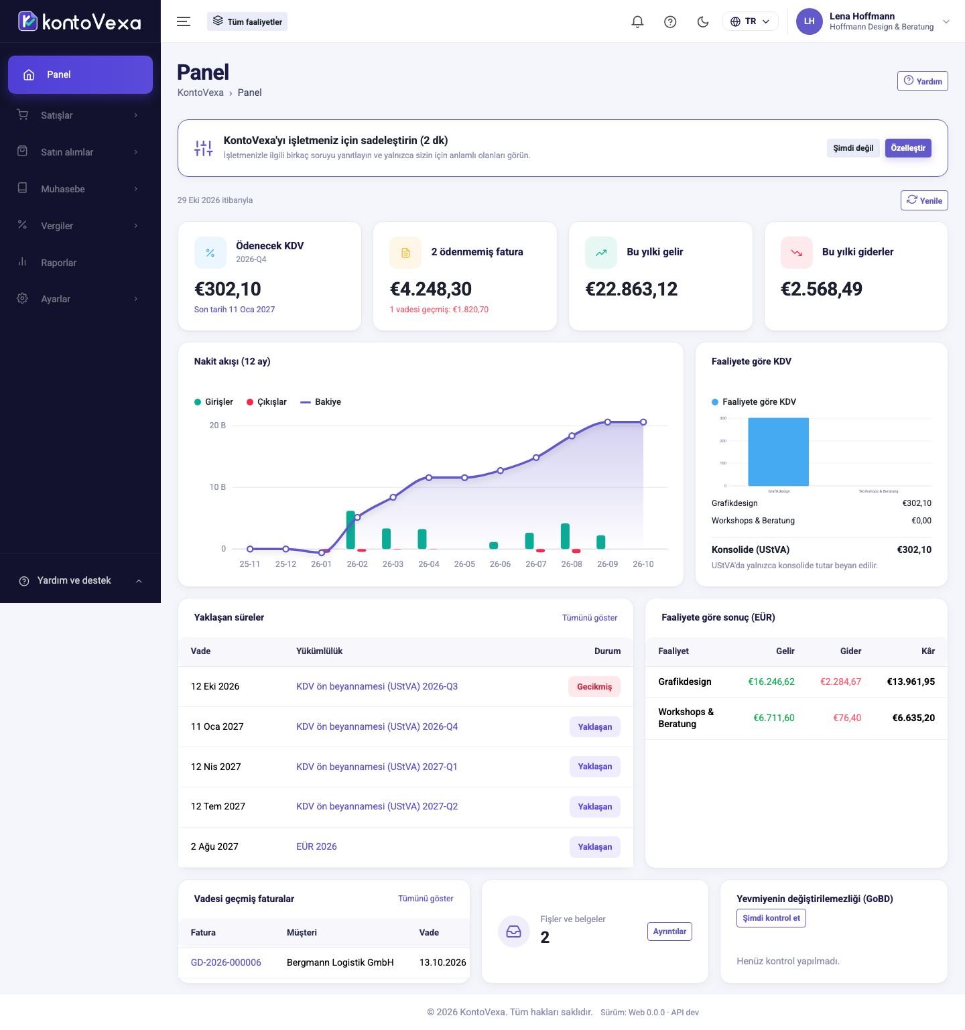Click the help question mark icon in header

click(670, 21)
